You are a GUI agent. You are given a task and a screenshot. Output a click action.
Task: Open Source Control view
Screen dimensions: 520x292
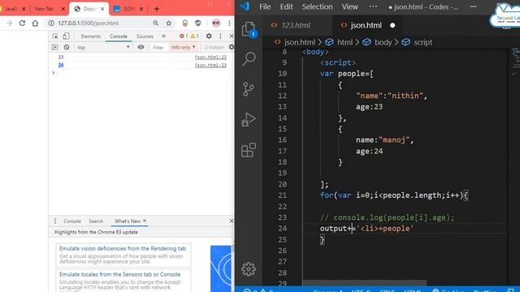tap(249, 89)
